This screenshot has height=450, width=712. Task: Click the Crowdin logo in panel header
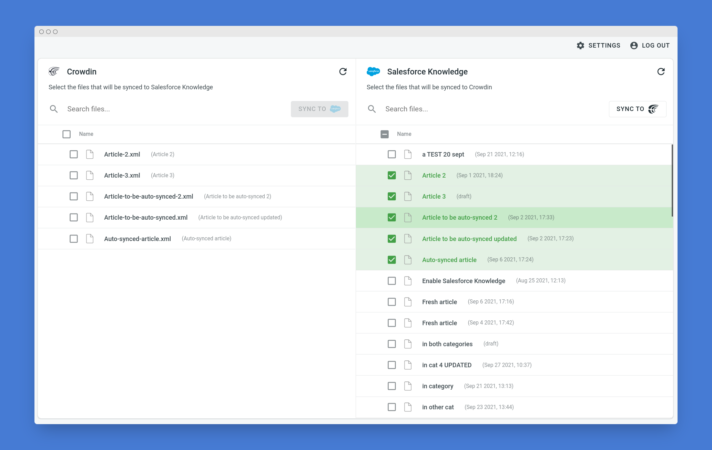(x=54, y=71)
